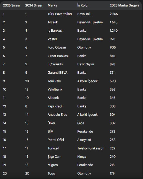Click the '2024 Sırası' column header
The width and height of the screenshot is (143, 179).
[34, 5]
